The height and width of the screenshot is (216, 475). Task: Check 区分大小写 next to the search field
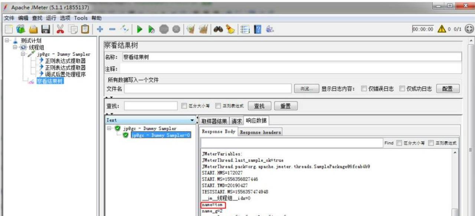point(184,105)
